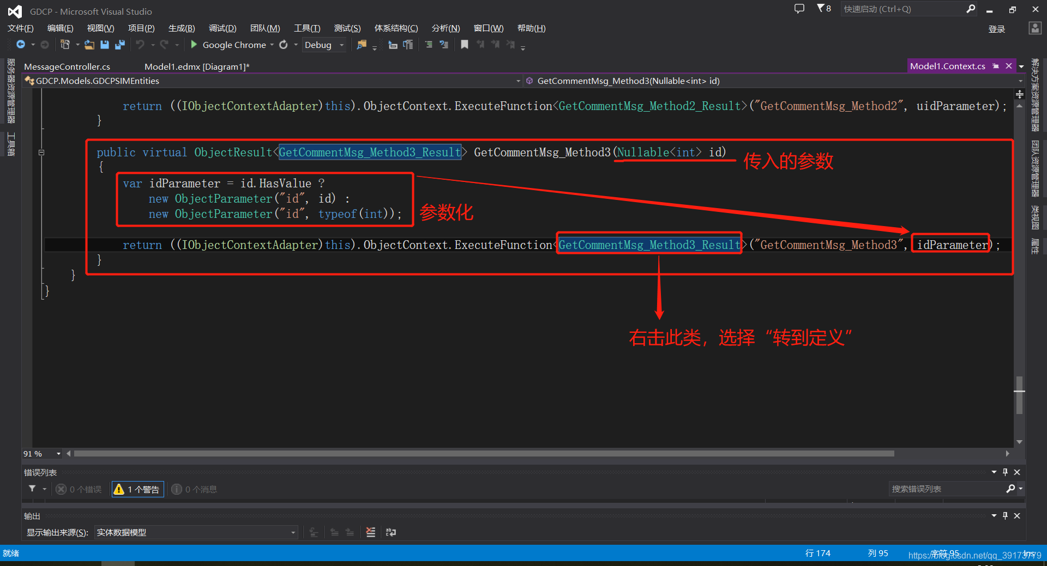Open the GetCommentMsg_Method3 member dropdown
Screen dimensions: 1047x566
pos(1020,81)
